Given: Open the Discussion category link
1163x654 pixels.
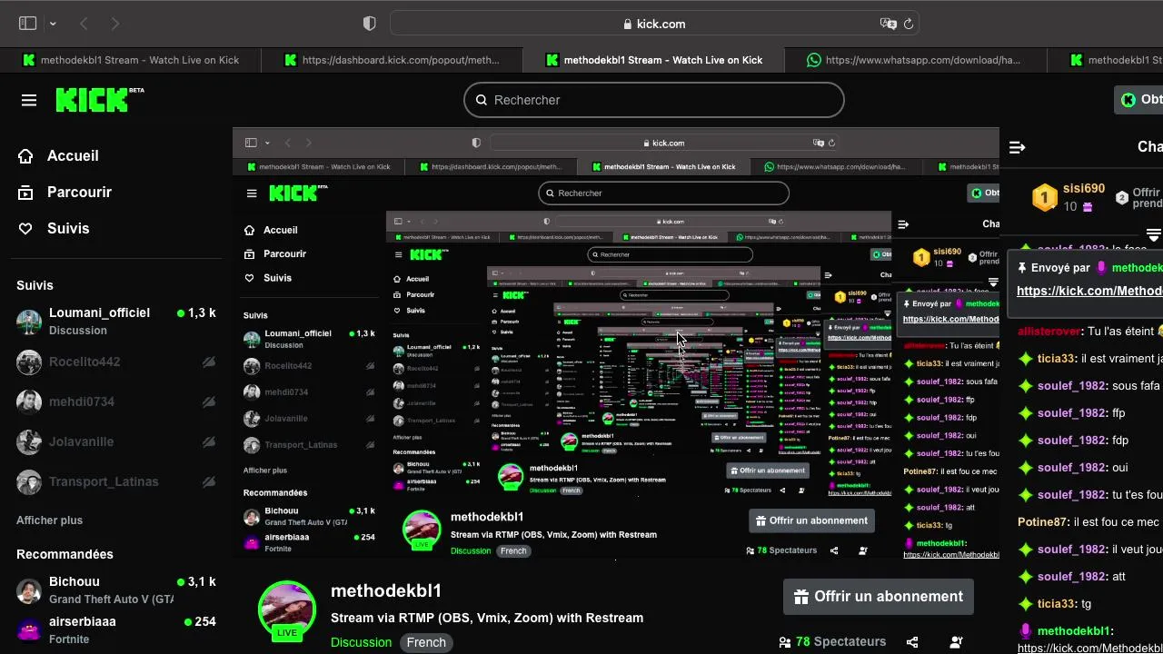Looking at the screenshot, I should 361,642.
